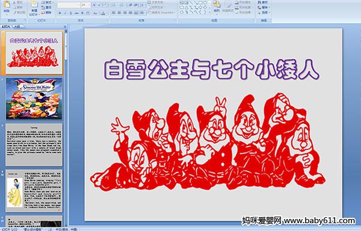Viewport: 361px width, 231px height.
Task: Toggle underline formatting
Action: tap(70, 13)
